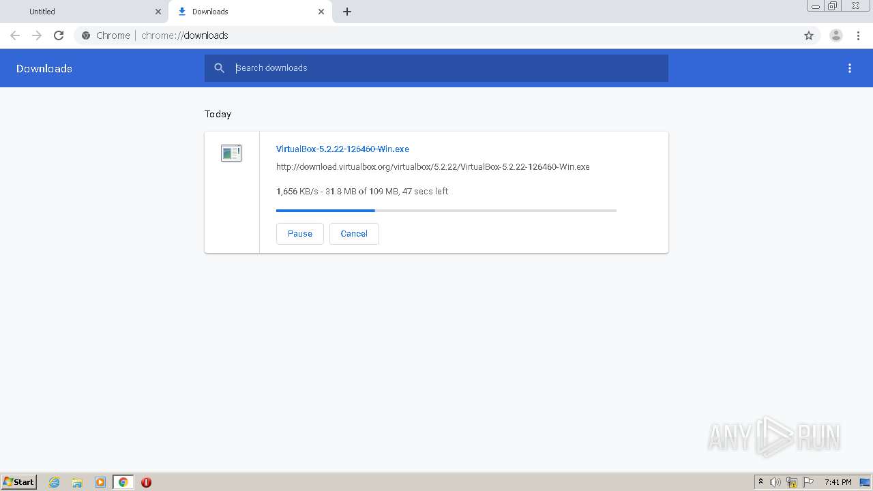The width and height of the screenshot is (873, 491).
Task: Click the address bar URL
Action: (x=185, y=35)
